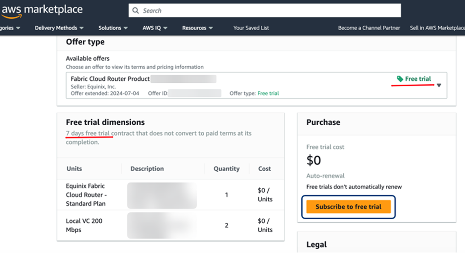Click the AWS Marketplace logo
Viewport: 465px width, 253px height.
coord(42,10)
